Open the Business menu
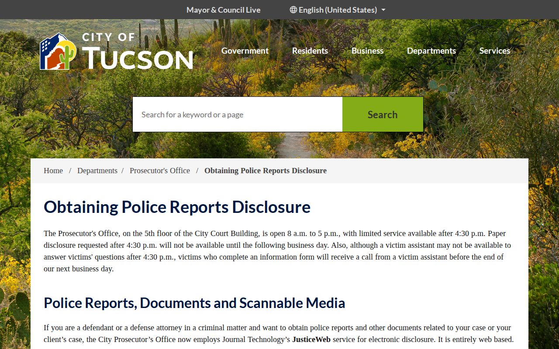Screen dimensions: 559x349 coord(367,51)
